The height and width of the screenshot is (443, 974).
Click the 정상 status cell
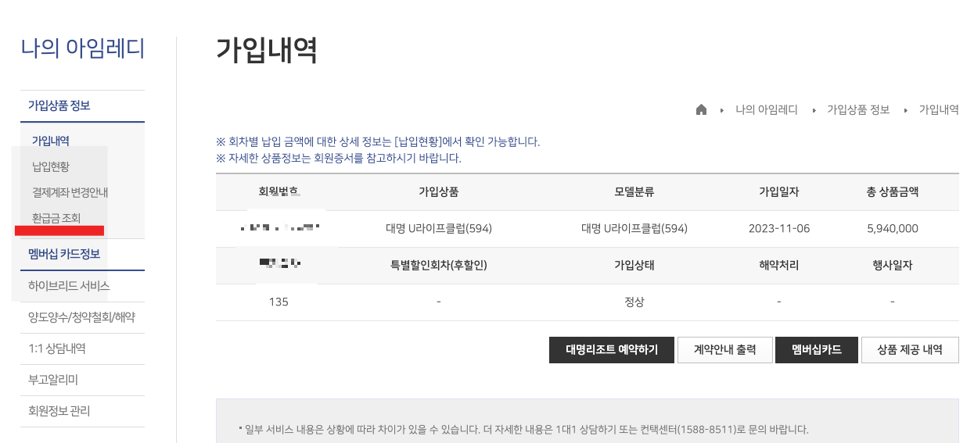(634, 302)
